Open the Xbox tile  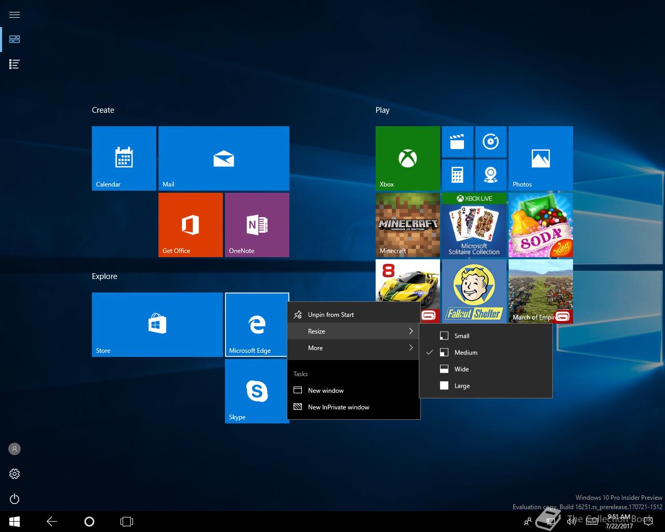408,158
